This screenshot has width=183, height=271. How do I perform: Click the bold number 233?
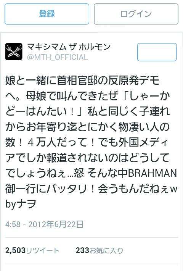(82, 250)
